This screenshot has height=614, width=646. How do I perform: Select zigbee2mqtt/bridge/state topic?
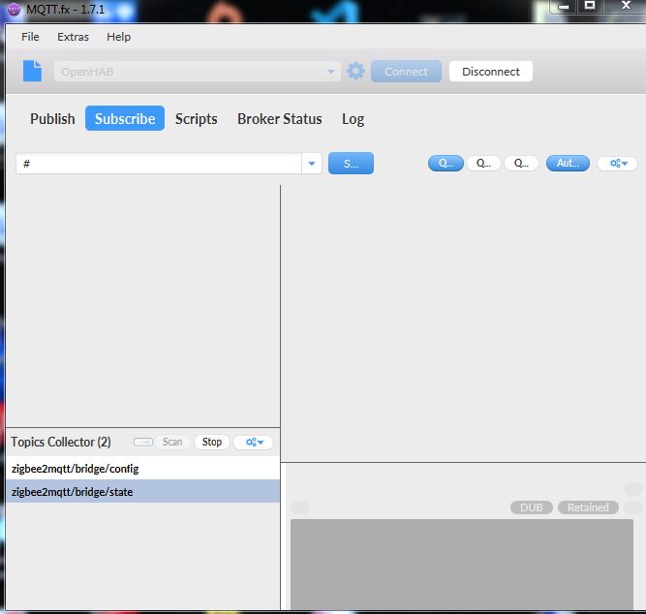(x=142, y=492)
